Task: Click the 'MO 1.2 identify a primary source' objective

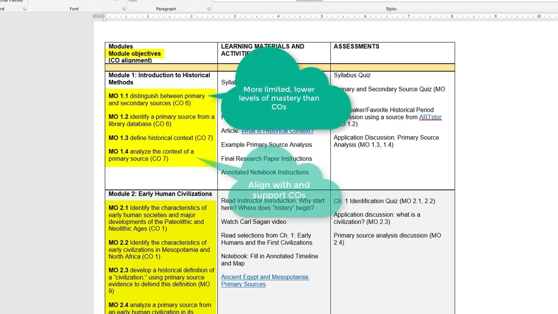Action: (161, 120)
